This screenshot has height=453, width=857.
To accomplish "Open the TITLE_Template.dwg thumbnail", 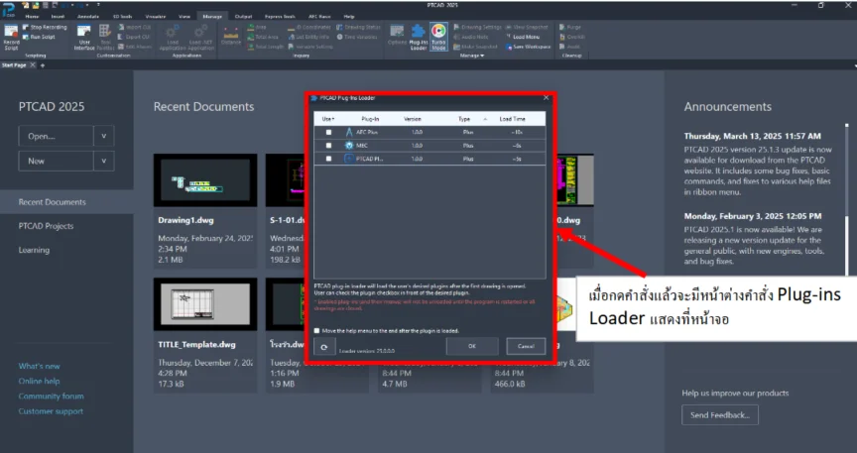I will [205, 304].
